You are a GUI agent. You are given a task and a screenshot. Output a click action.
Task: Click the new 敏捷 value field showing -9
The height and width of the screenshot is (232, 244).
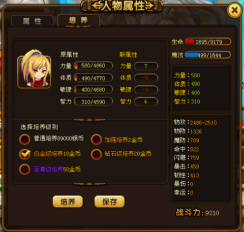[x=146, y=90]
